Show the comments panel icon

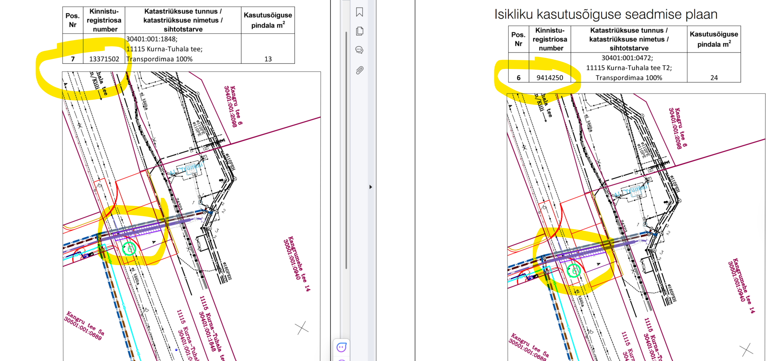click(360, 50)
